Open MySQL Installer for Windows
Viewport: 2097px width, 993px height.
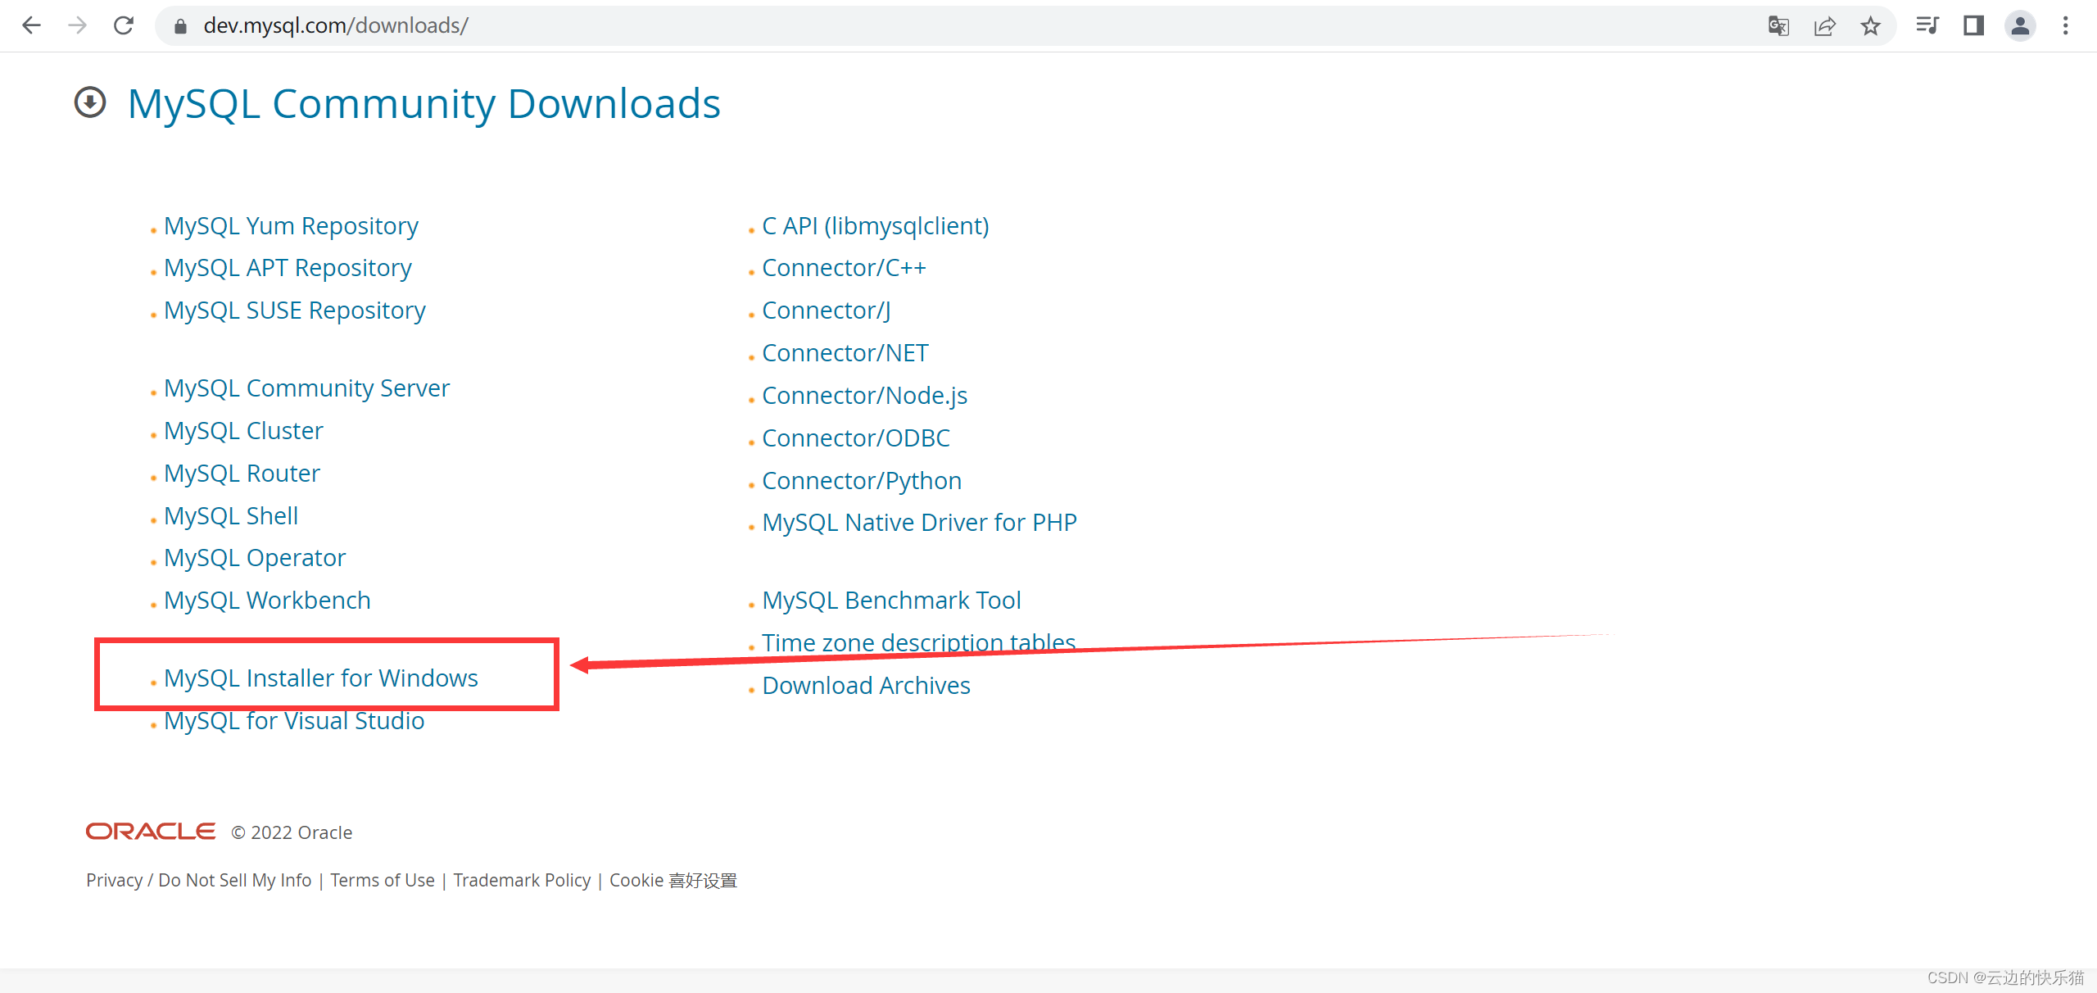point(321,678)
